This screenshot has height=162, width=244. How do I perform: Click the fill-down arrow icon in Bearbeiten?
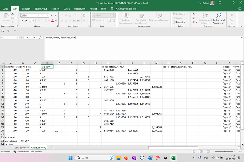point(193,18)
